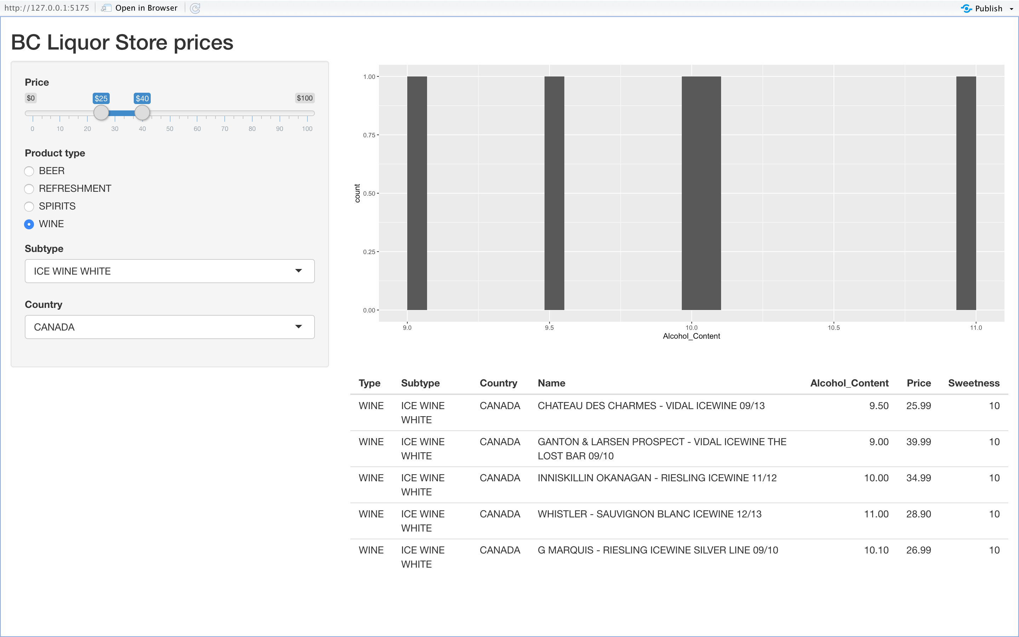The width and height of the screenshot is (1019, 637).
Task: Click the histogram bar at 11.0
Action: (x=966, y=193)
